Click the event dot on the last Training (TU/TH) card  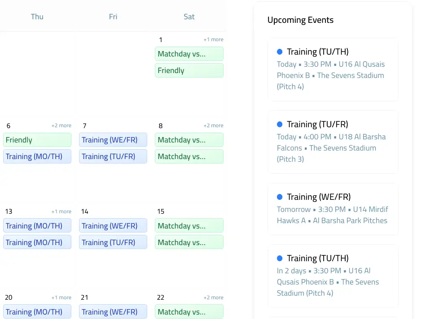[280, 258]
